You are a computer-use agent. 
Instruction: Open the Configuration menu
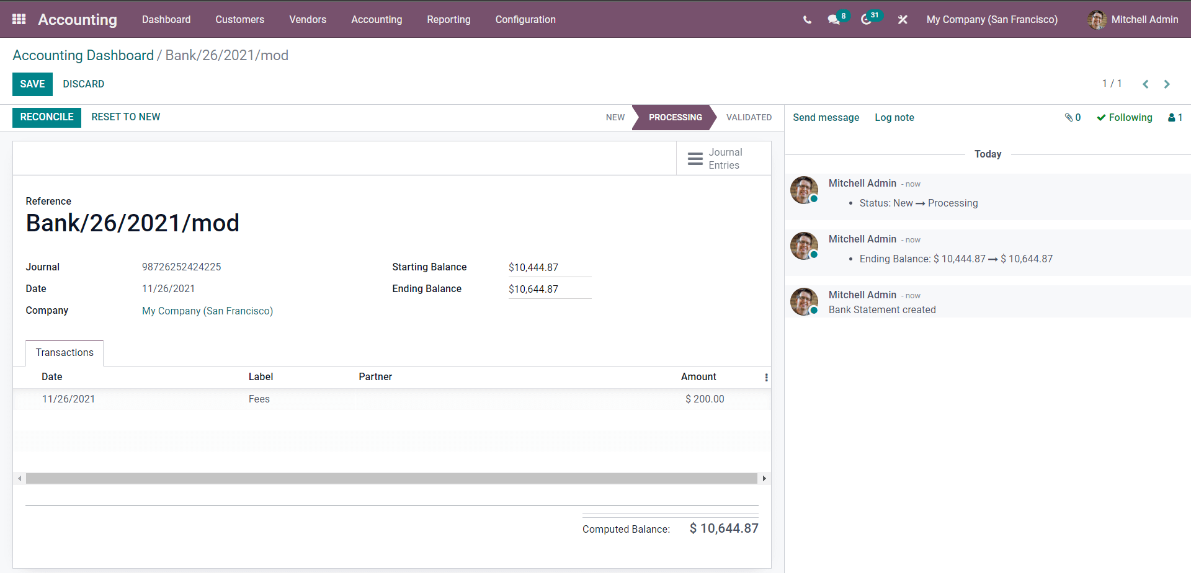pos(525,19)
